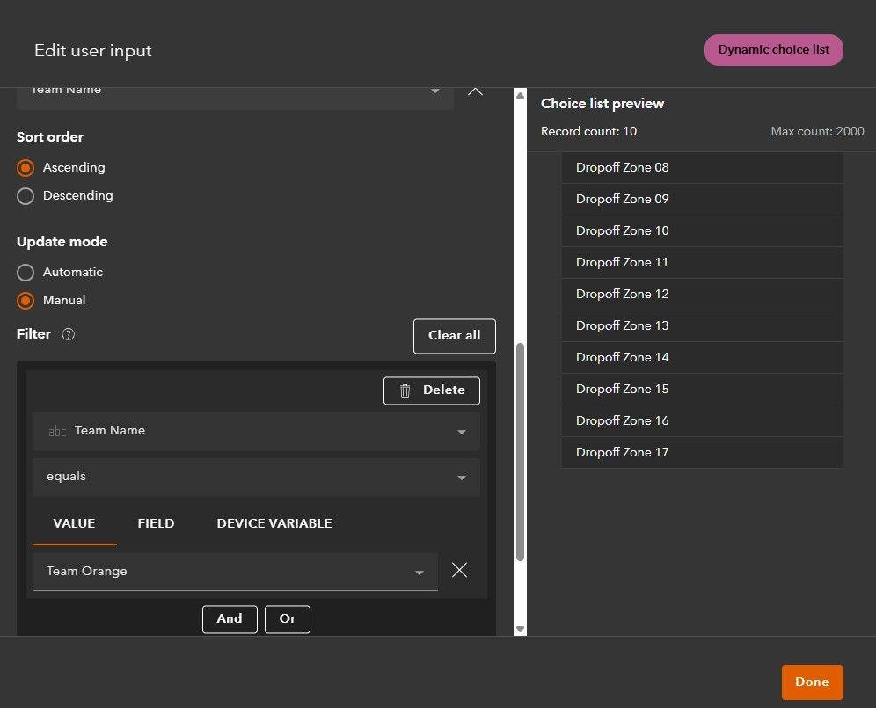Viewport: 876px width, 708px height.
Task: Click the scrollbar down arrow
Action: coord(520,629)
